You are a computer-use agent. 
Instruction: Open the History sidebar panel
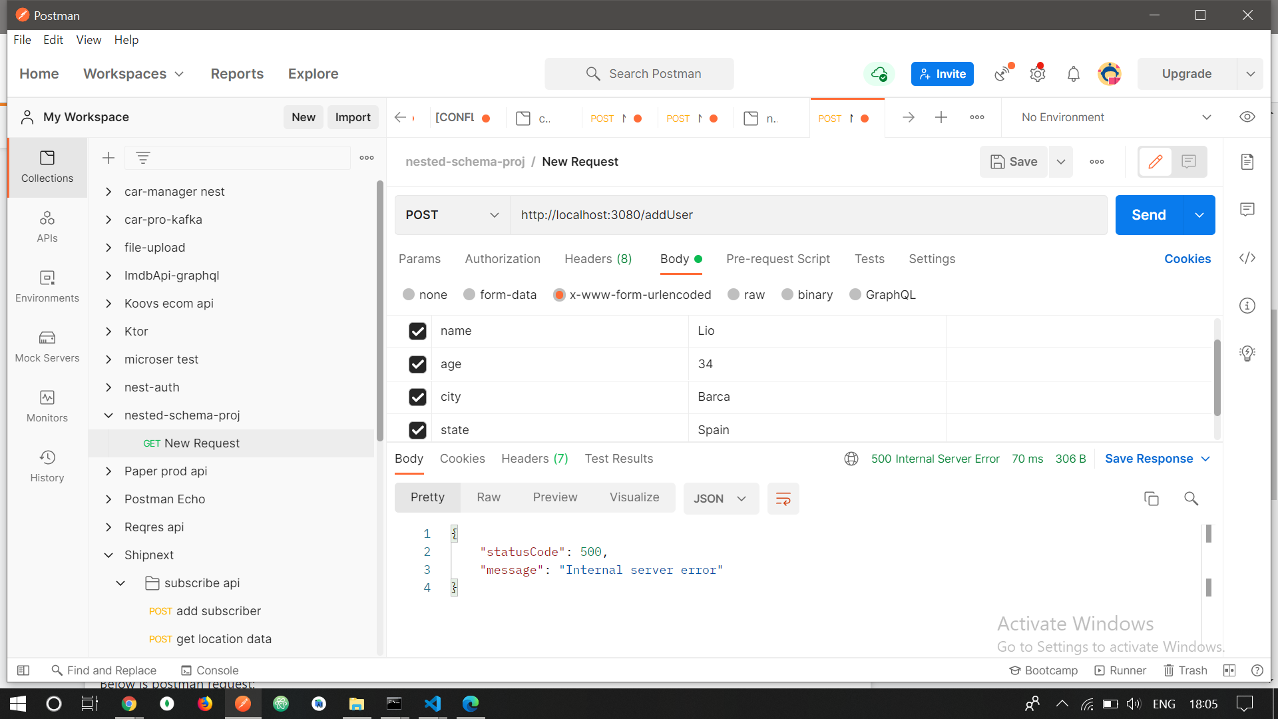point(47,467)
